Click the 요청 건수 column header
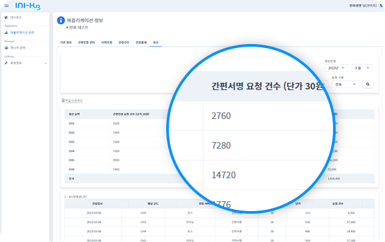 (x=338, y=204)
